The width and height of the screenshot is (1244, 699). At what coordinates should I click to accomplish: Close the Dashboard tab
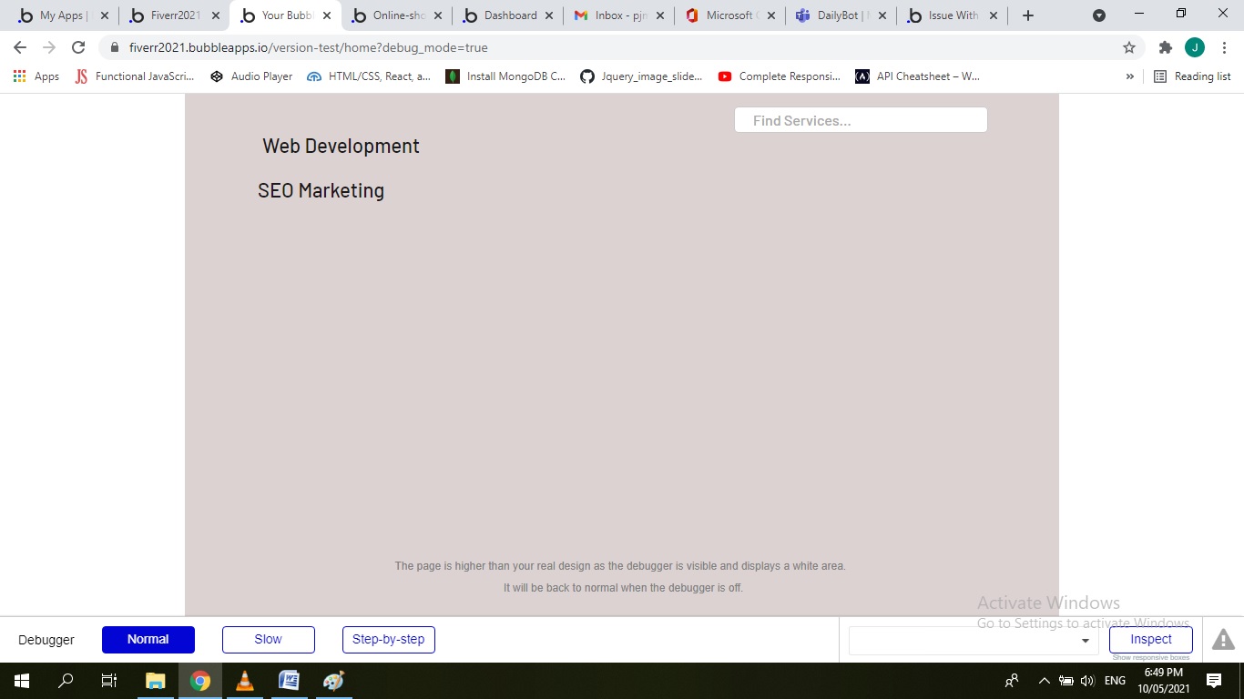point(549,15)
